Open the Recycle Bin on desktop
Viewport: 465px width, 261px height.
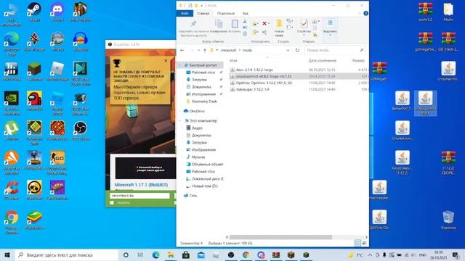coord(448,220)
